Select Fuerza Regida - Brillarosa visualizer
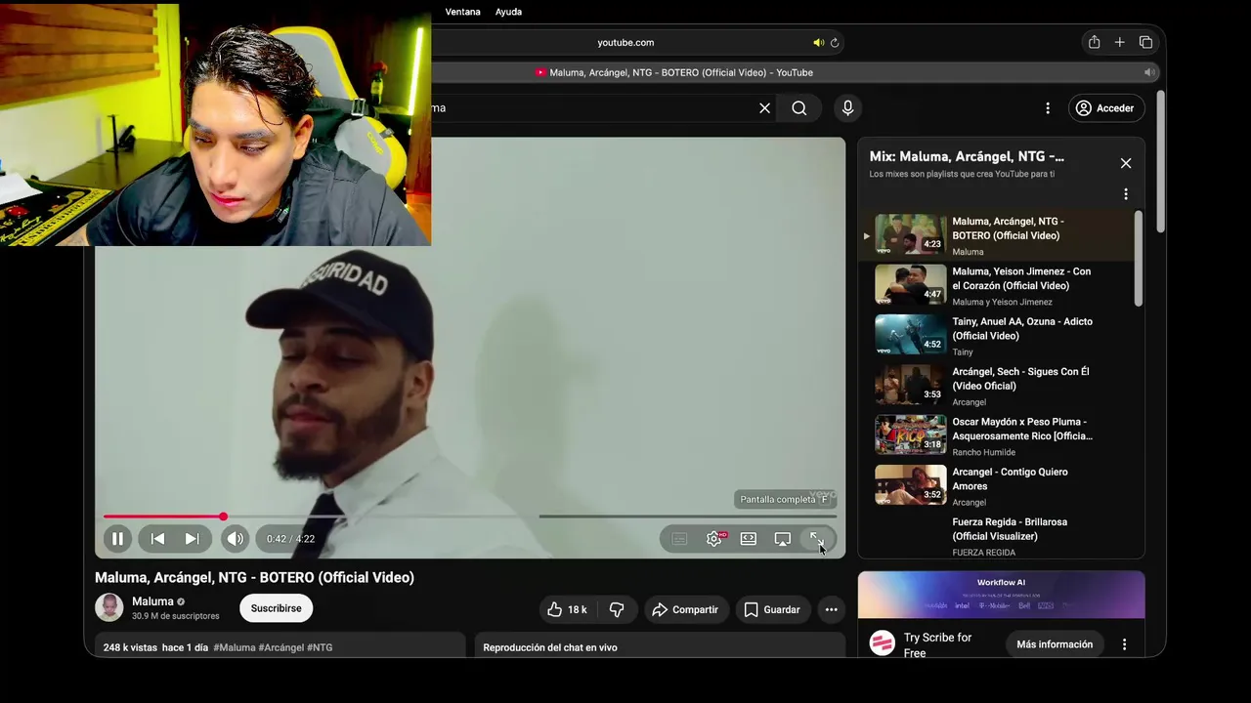1251x703 pixels. click(997, 536)
